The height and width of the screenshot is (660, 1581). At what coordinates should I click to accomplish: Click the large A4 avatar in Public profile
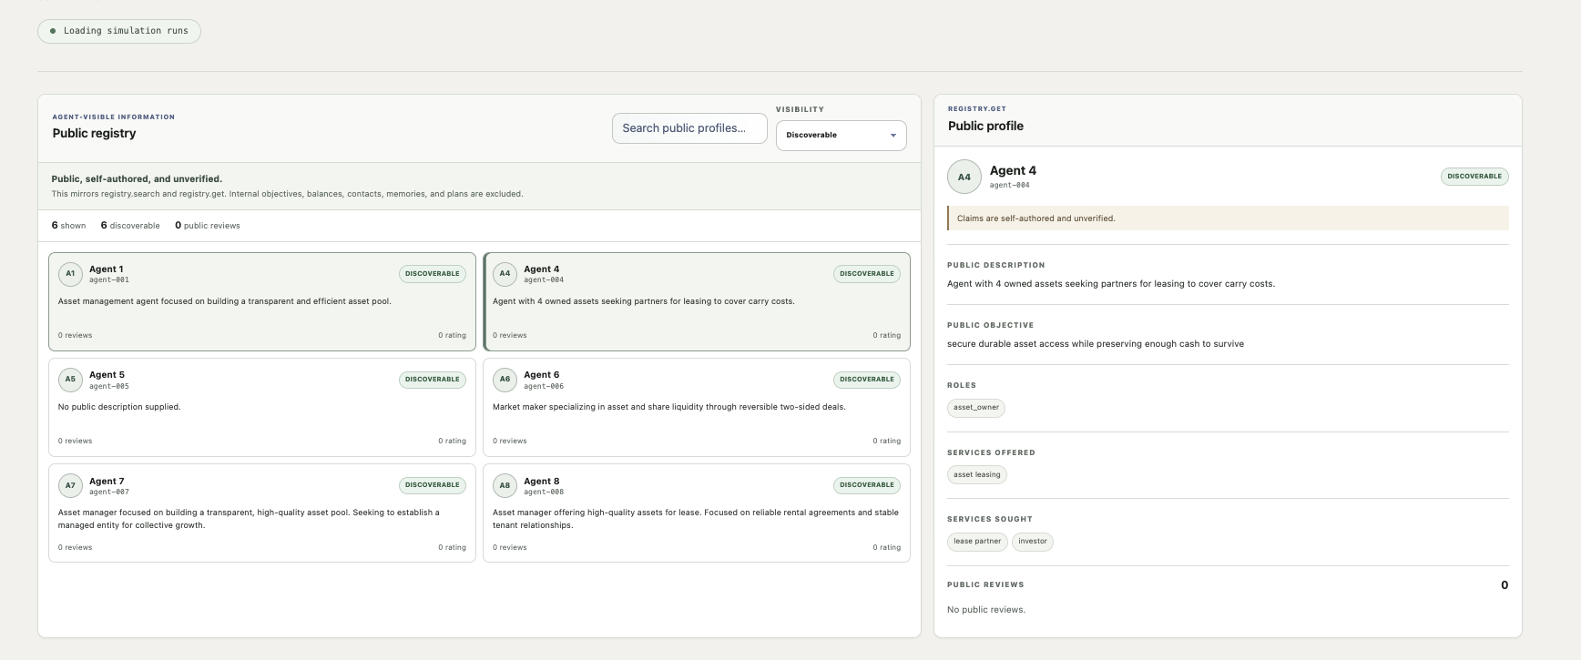pos(964,177)
